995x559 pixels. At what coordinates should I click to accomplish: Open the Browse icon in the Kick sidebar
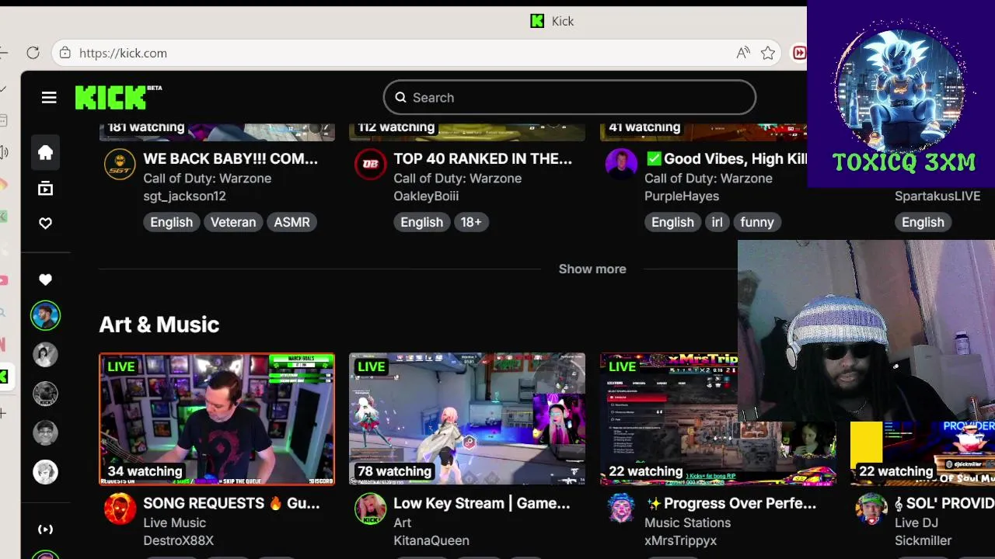coord(45,188)
